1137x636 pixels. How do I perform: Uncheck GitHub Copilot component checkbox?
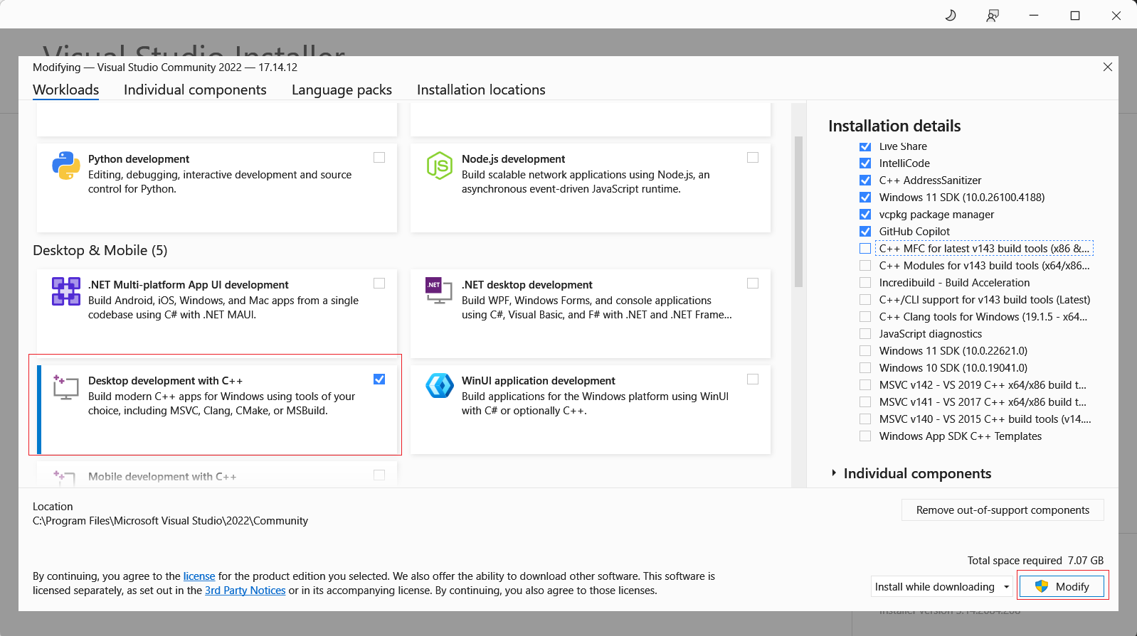(865, 232)
